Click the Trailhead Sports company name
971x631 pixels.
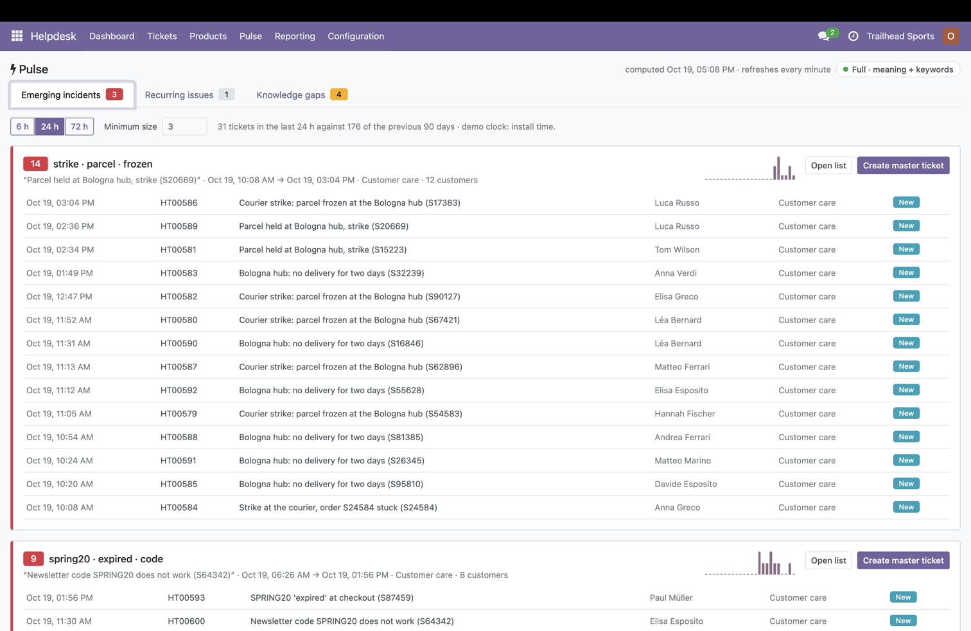[x=900, y=36]
